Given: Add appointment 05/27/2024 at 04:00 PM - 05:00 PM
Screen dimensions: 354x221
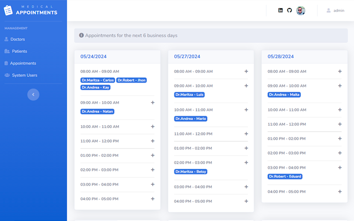Looking at the screenshot, I should coord(246,201).
